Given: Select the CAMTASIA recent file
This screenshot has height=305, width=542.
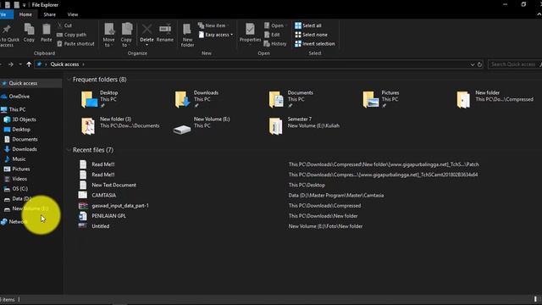Looking at the screenshot, I should tap(103, 196).
